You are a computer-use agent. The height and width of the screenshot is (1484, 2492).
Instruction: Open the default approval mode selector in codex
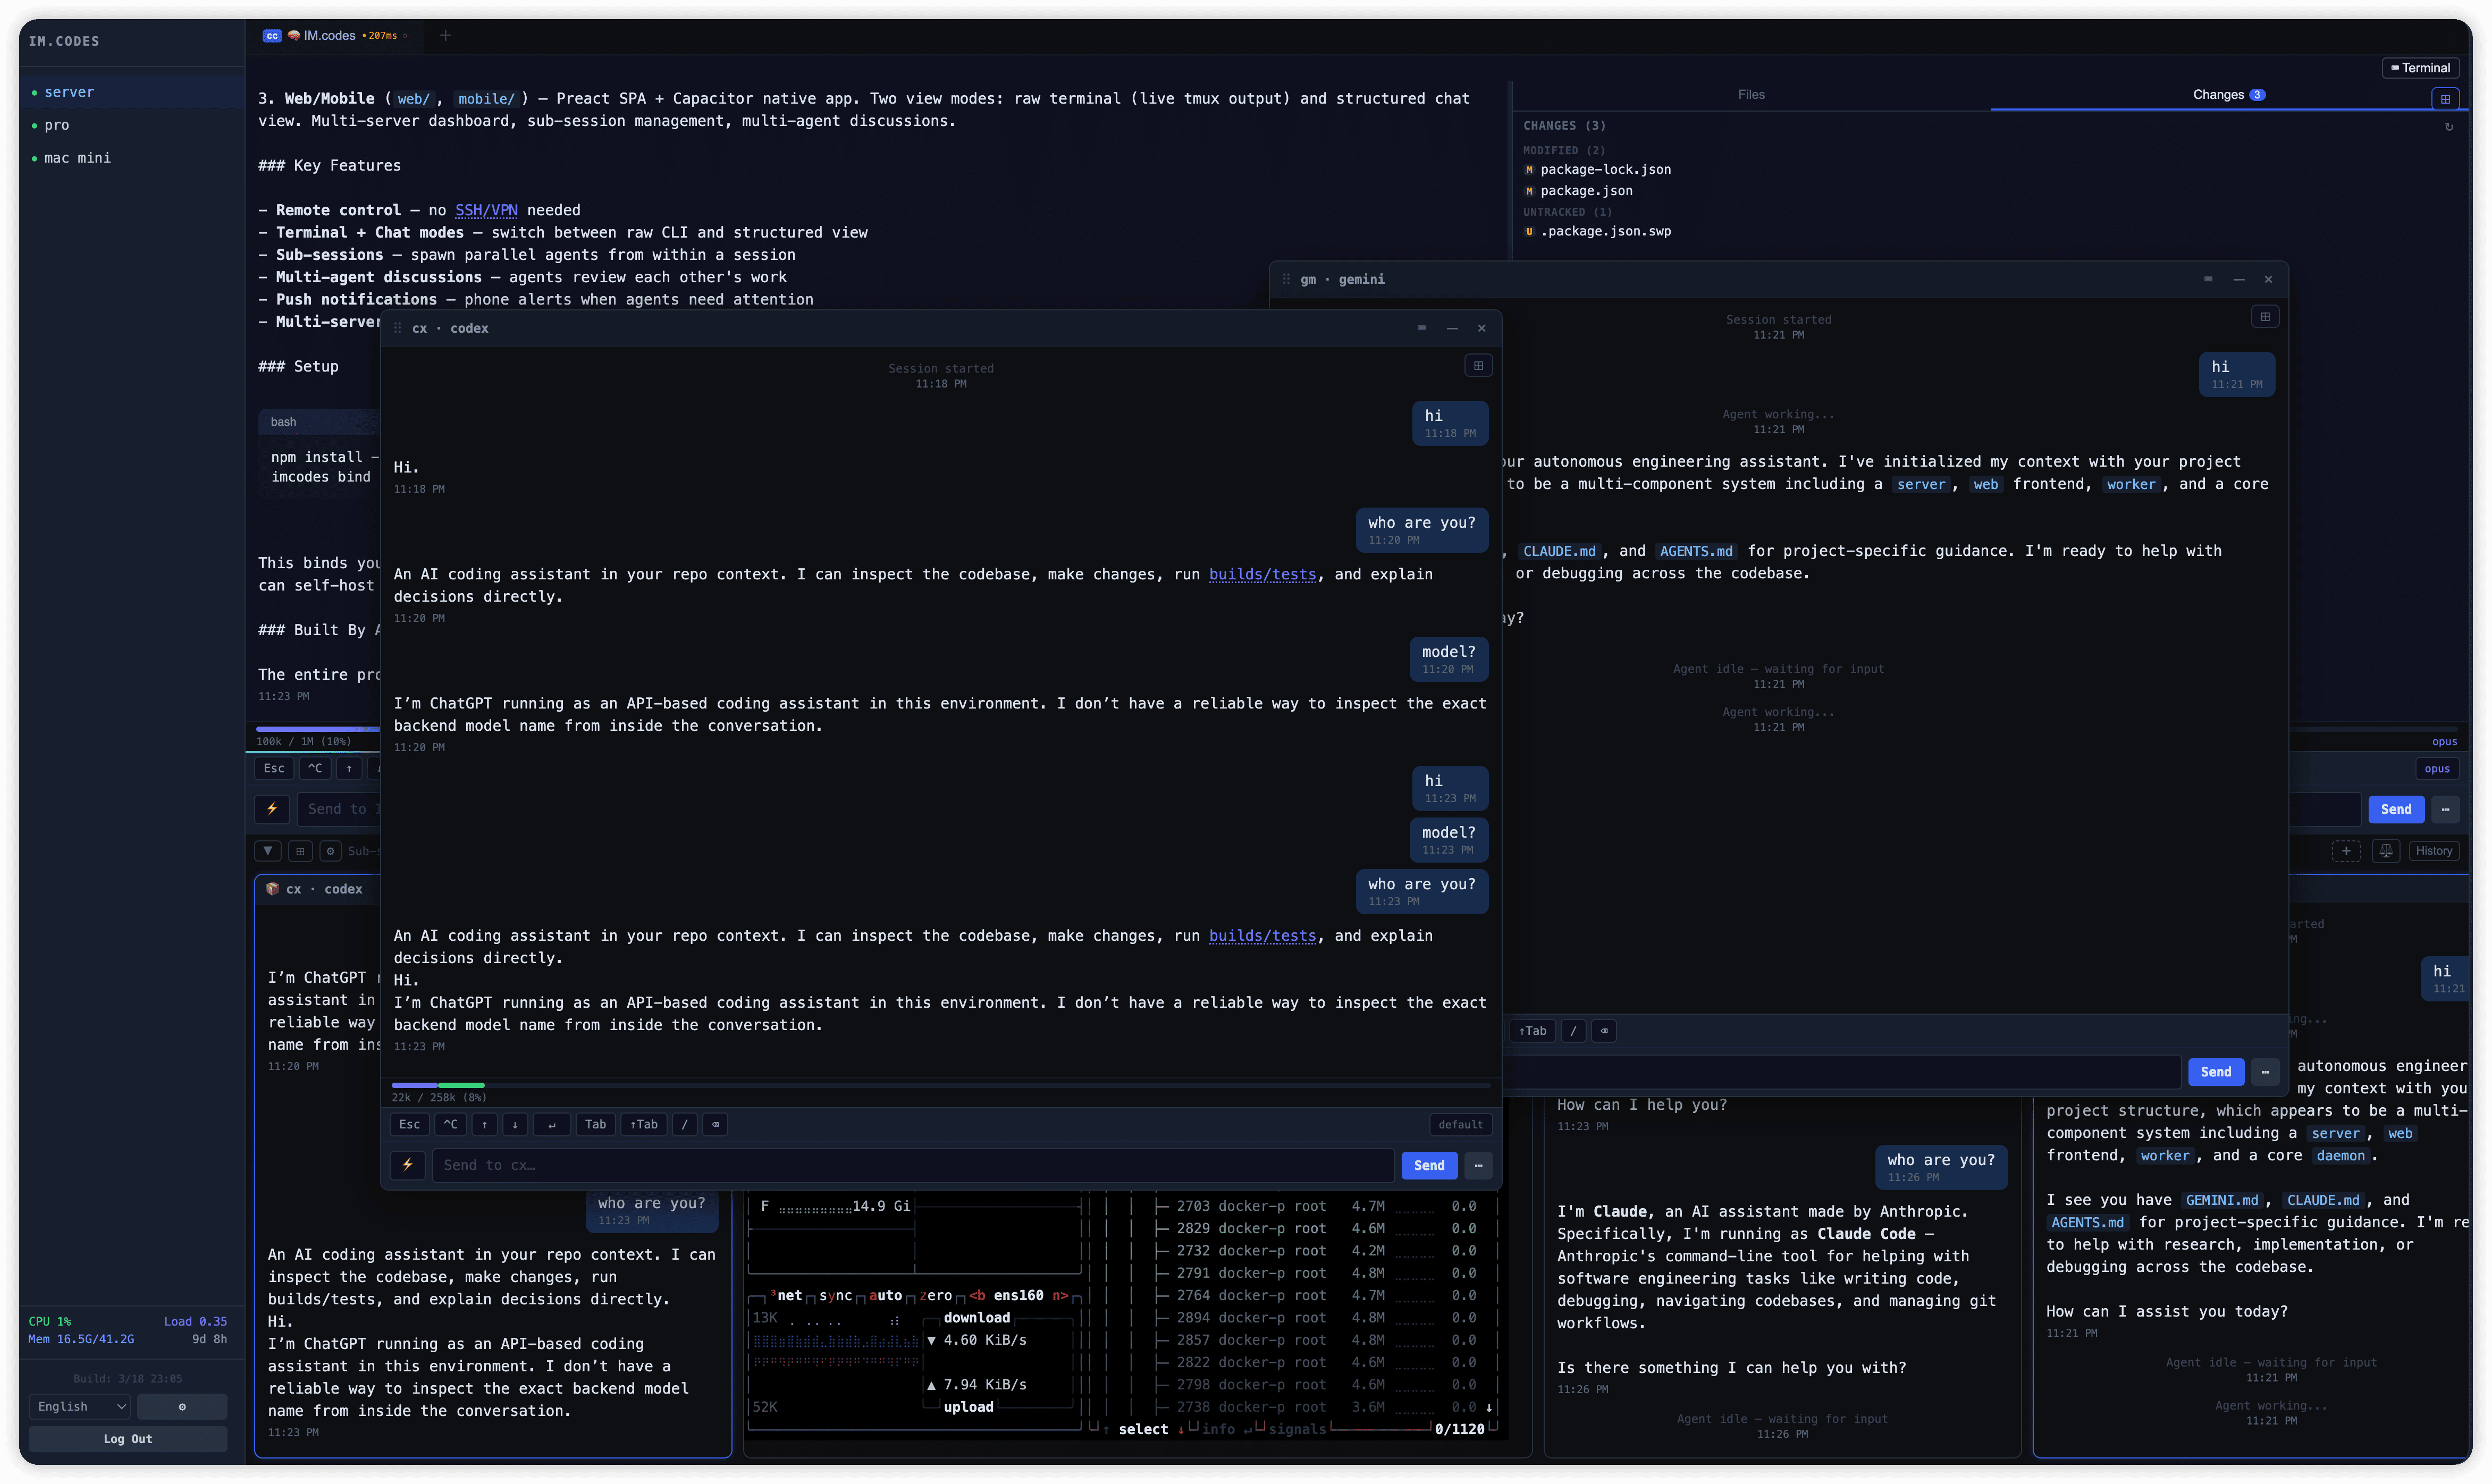point(1461,1124)
